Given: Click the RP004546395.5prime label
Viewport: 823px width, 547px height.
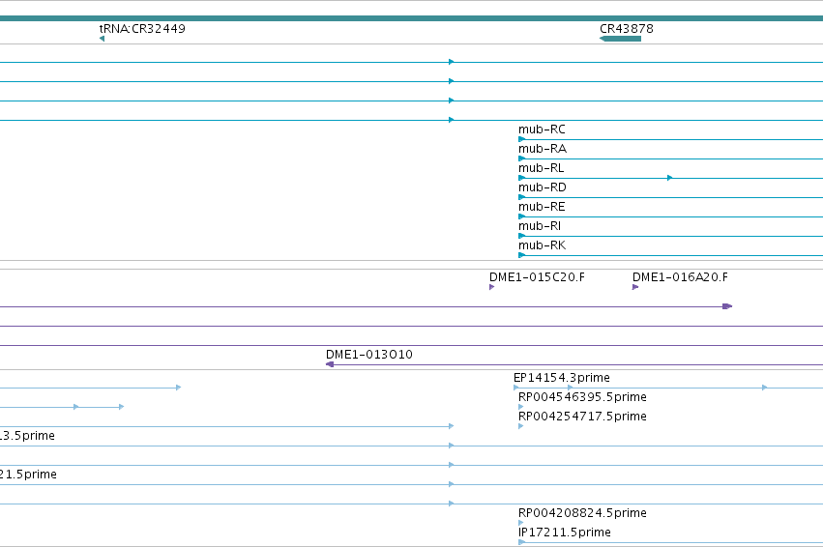Looking at the screenshot, I should (582, 397).
